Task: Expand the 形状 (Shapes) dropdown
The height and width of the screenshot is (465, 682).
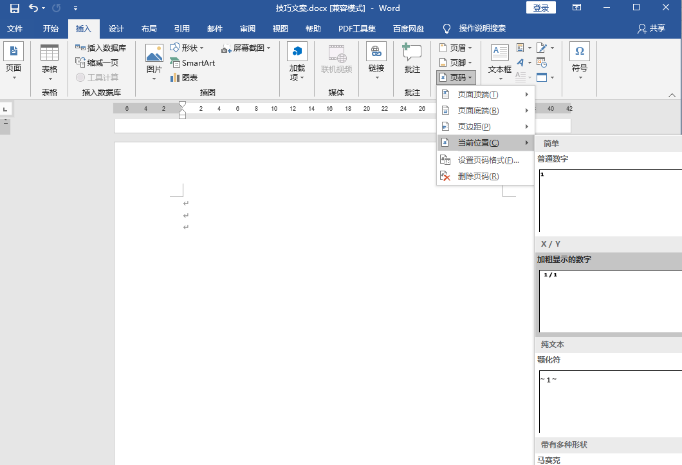Action: point(187,48)
